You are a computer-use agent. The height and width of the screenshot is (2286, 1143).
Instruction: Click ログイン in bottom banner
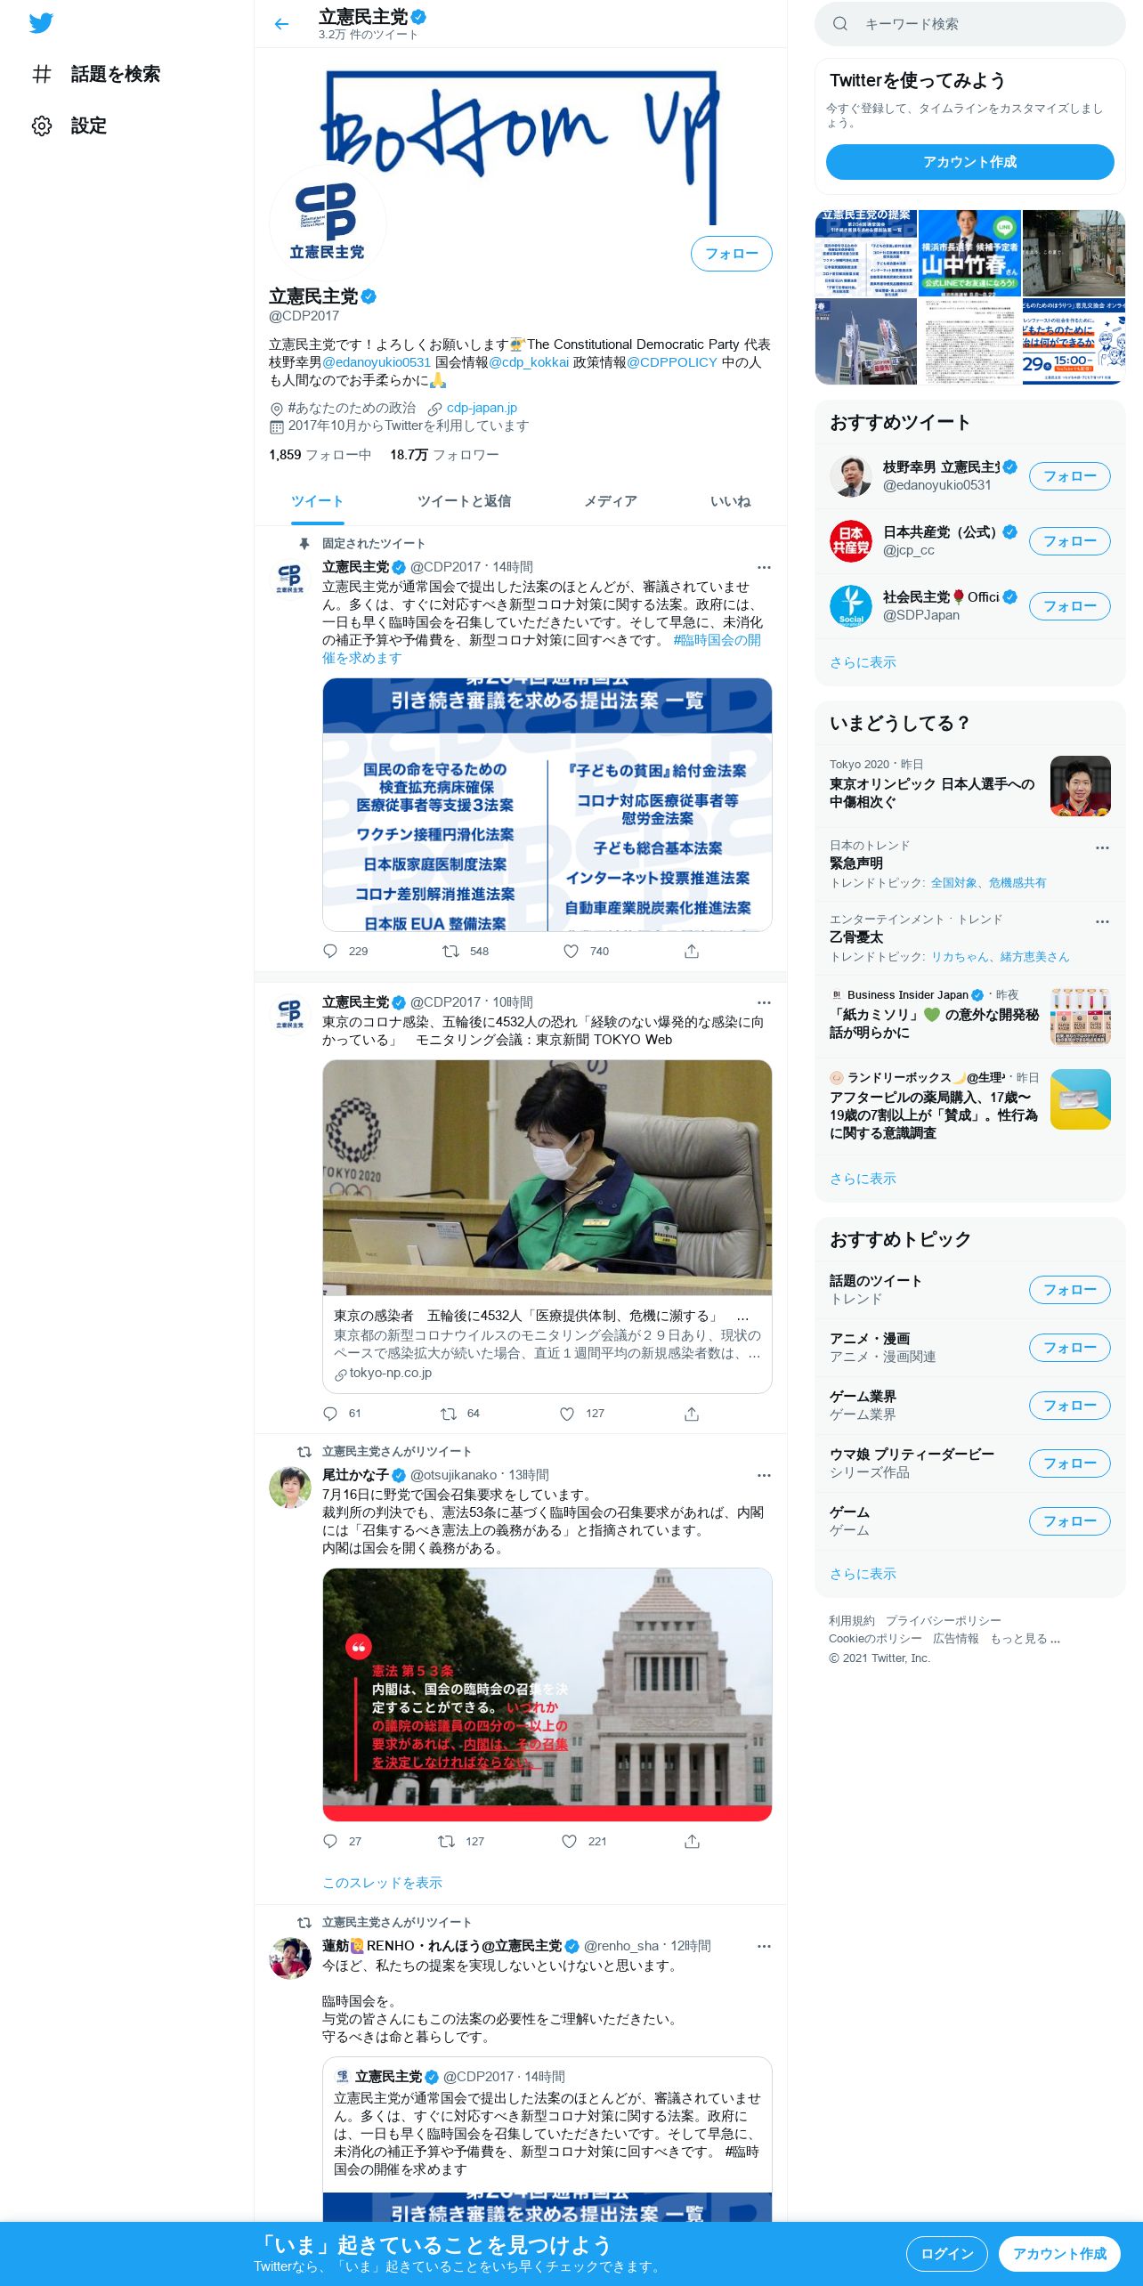click(947, 2254)
